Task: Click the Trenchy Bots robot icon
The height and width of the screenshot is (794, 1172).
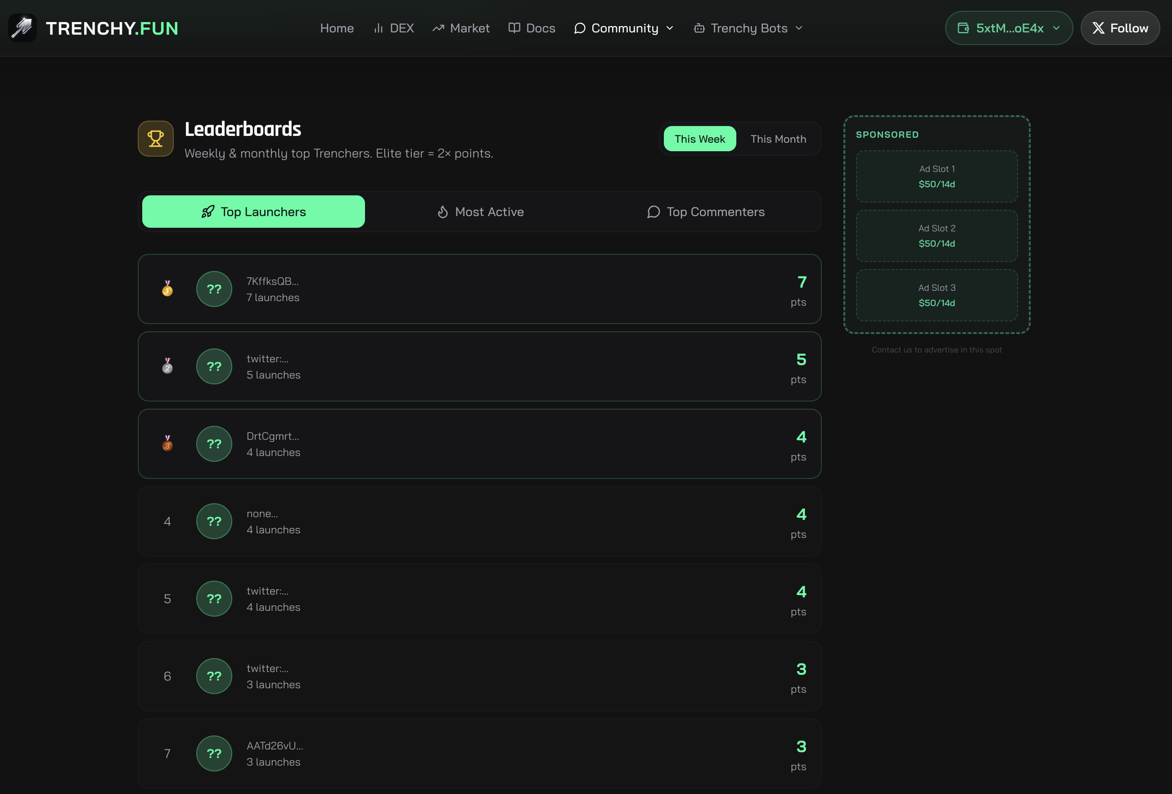Action: (699, 28)
